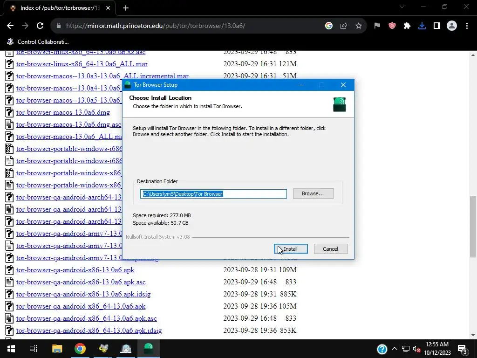Open the Chrome profile avatar
The width and height of the screenshot is (477, 358).
point(452,26)
